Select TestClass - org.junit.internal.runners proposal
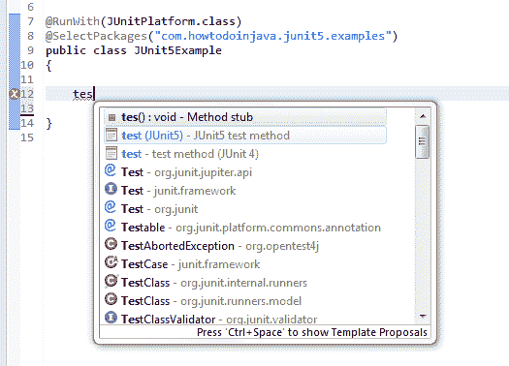Image resolution: width=509 pixels, height=366 pixels. [x=245, y=283]
